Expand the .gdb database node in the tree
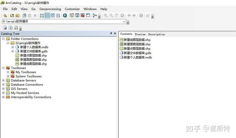Screen dimensions: 236x138 13,51
